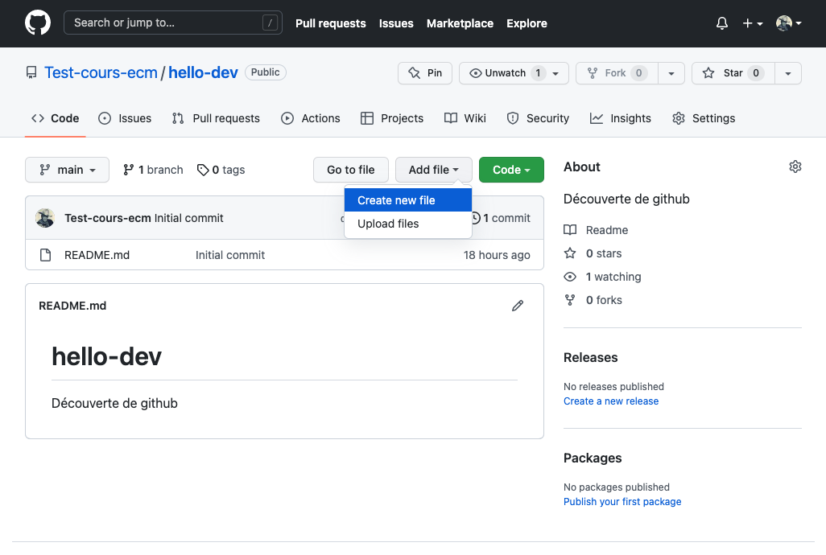Screen dimensions: 826x555
Task: Click the Create a new release link
Action: pos(611,401)
